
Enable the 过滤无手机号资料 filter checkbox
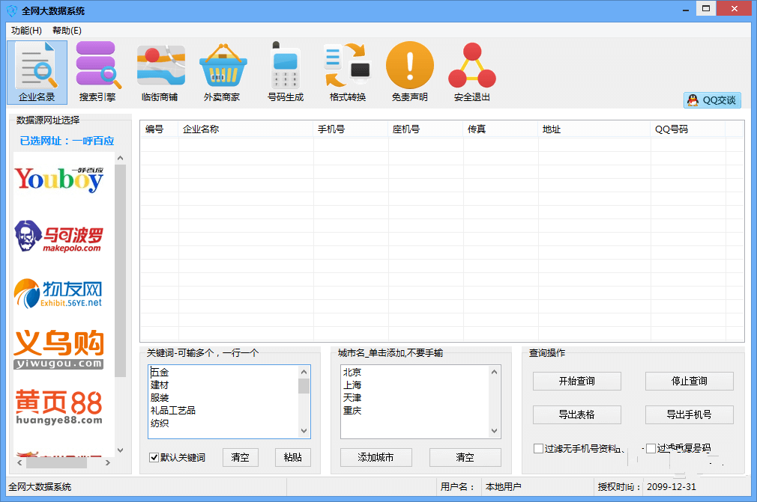click(538, 449)
